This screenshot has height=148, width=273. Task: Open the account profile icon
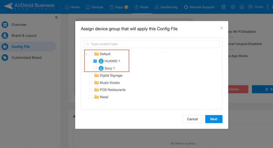[x=224, y=7]
